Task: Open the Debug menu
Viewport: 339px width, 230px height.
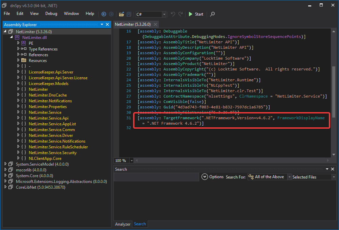Action: [x=51, y=14]
